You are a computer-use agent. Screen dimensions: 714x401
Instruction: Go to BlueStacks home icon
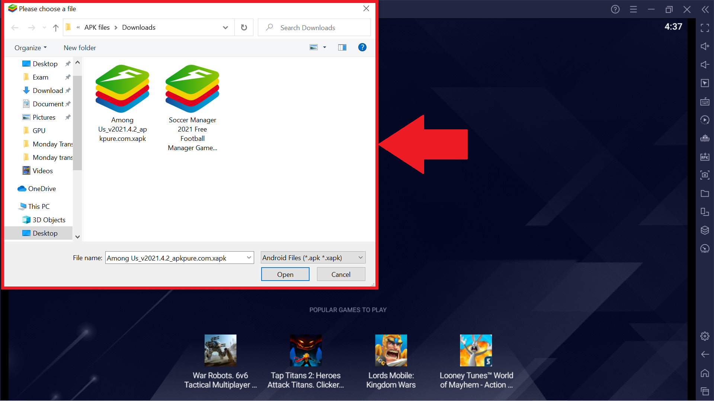pyautogui.click(x=705, y=373)
